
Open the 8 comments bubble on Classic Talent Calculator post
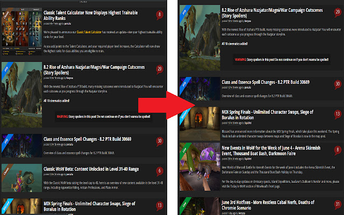(x=160, y=16)
